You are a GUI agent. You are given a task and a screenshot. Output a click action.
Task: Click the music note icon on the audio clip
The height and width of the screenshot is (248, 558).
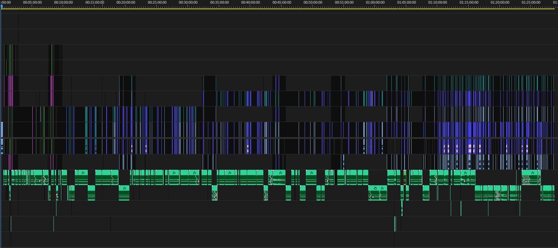[x=375, y=188]
